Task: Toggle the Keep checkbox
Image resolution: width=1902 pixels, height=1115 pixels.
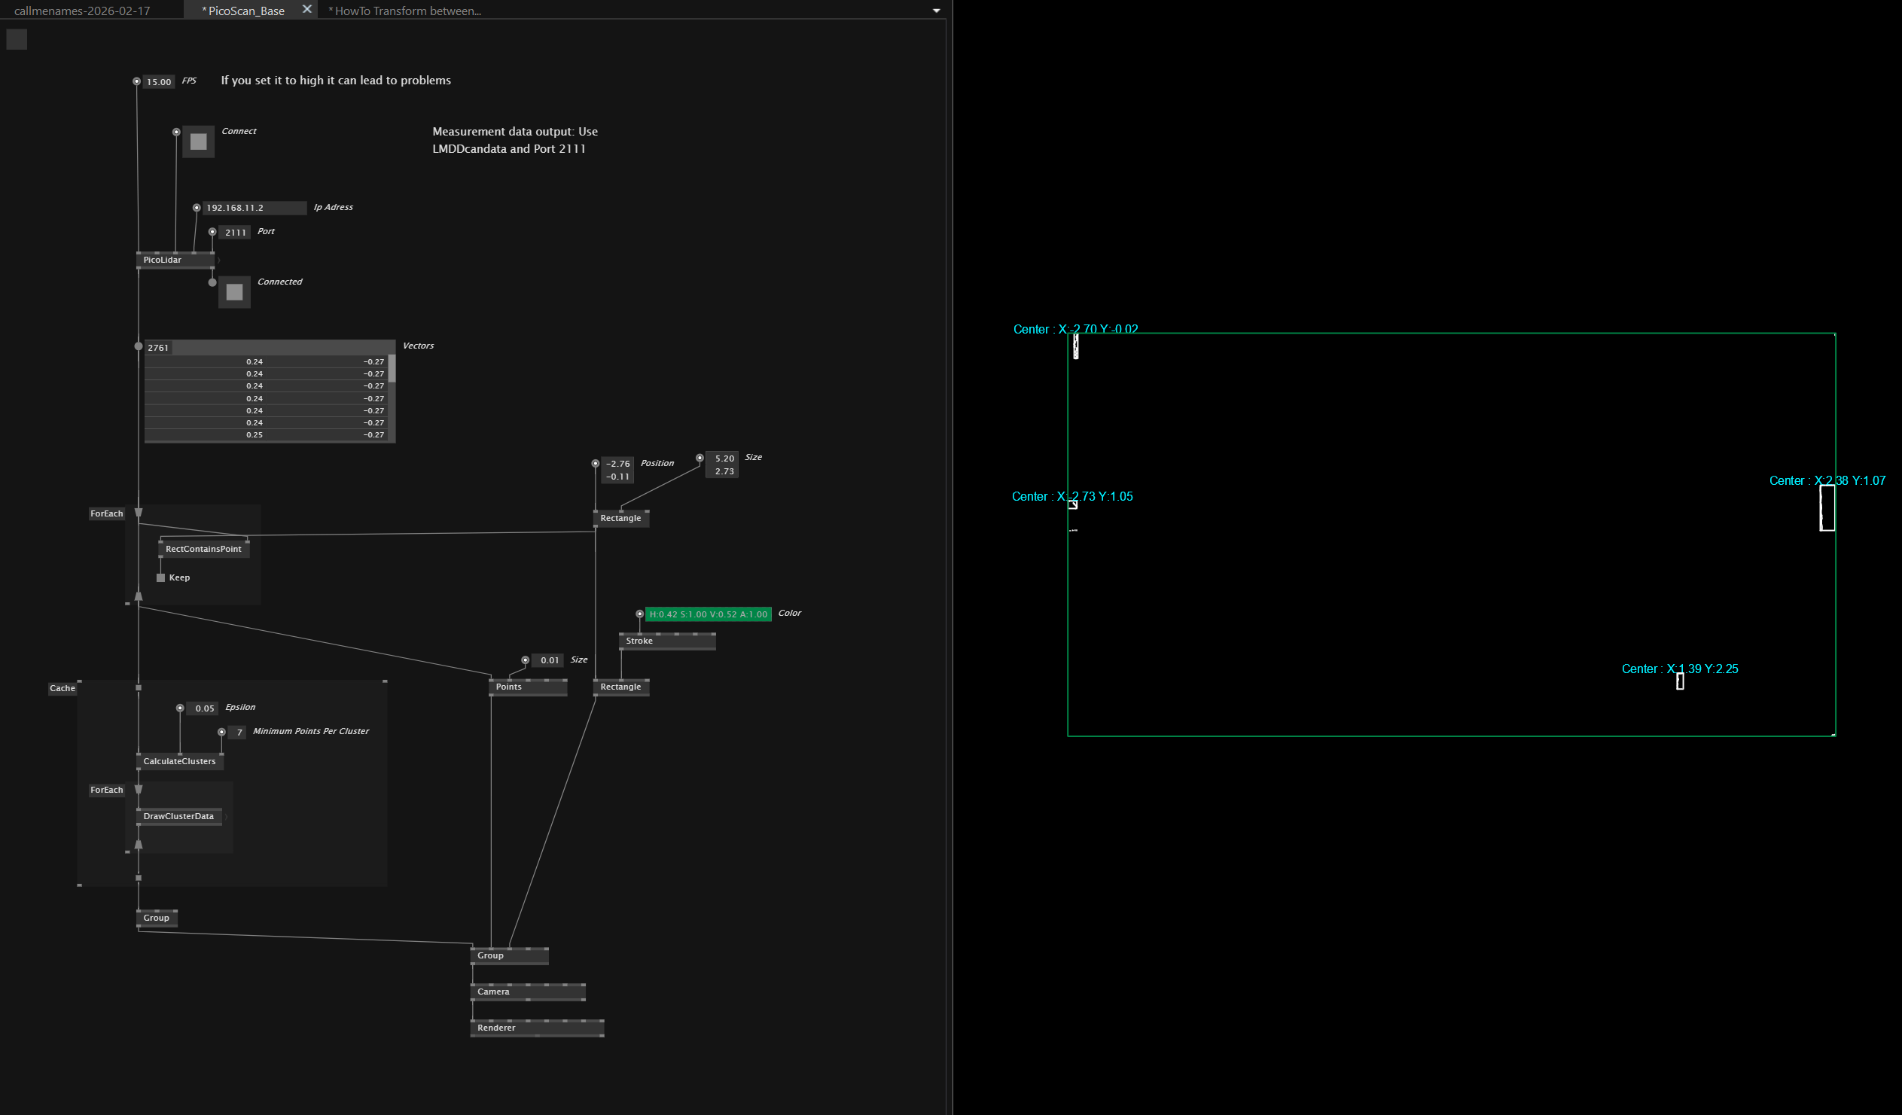Action: point(161,578)
